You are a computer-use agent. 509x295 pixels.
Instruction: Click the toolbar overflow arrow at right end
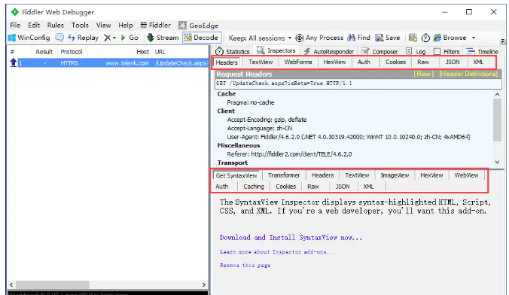click(502, 41)
